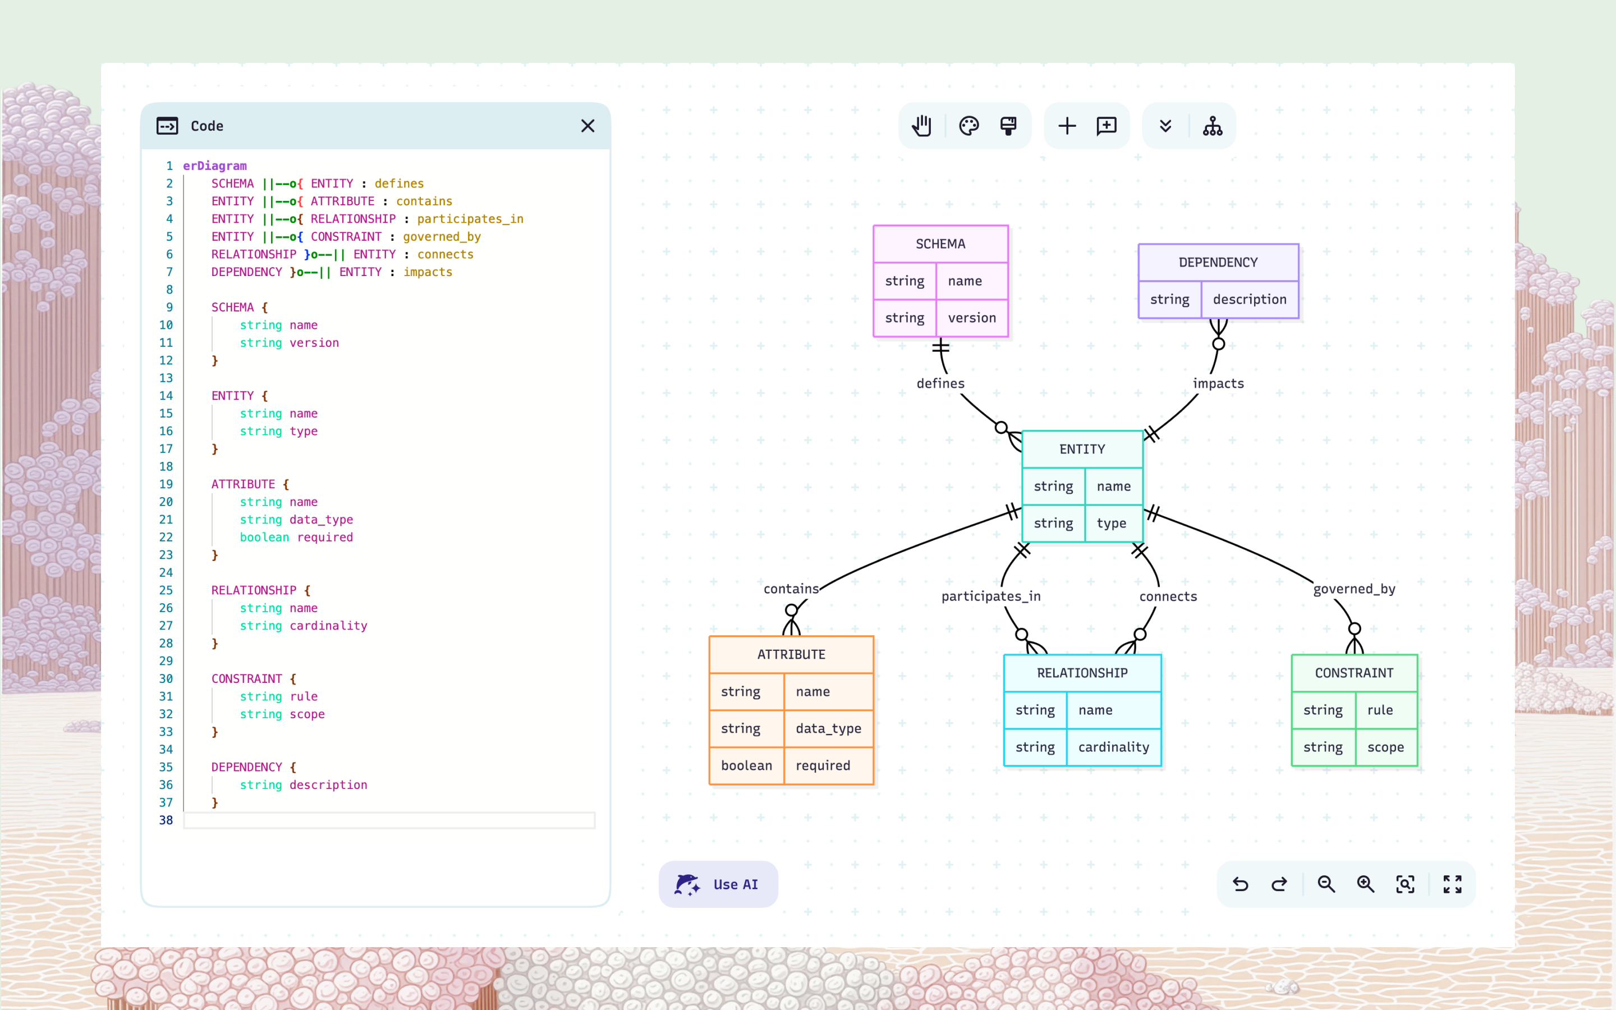Click the participates_in relationship label
This screenshot has width=1616, height=1010.
(990, 596)
